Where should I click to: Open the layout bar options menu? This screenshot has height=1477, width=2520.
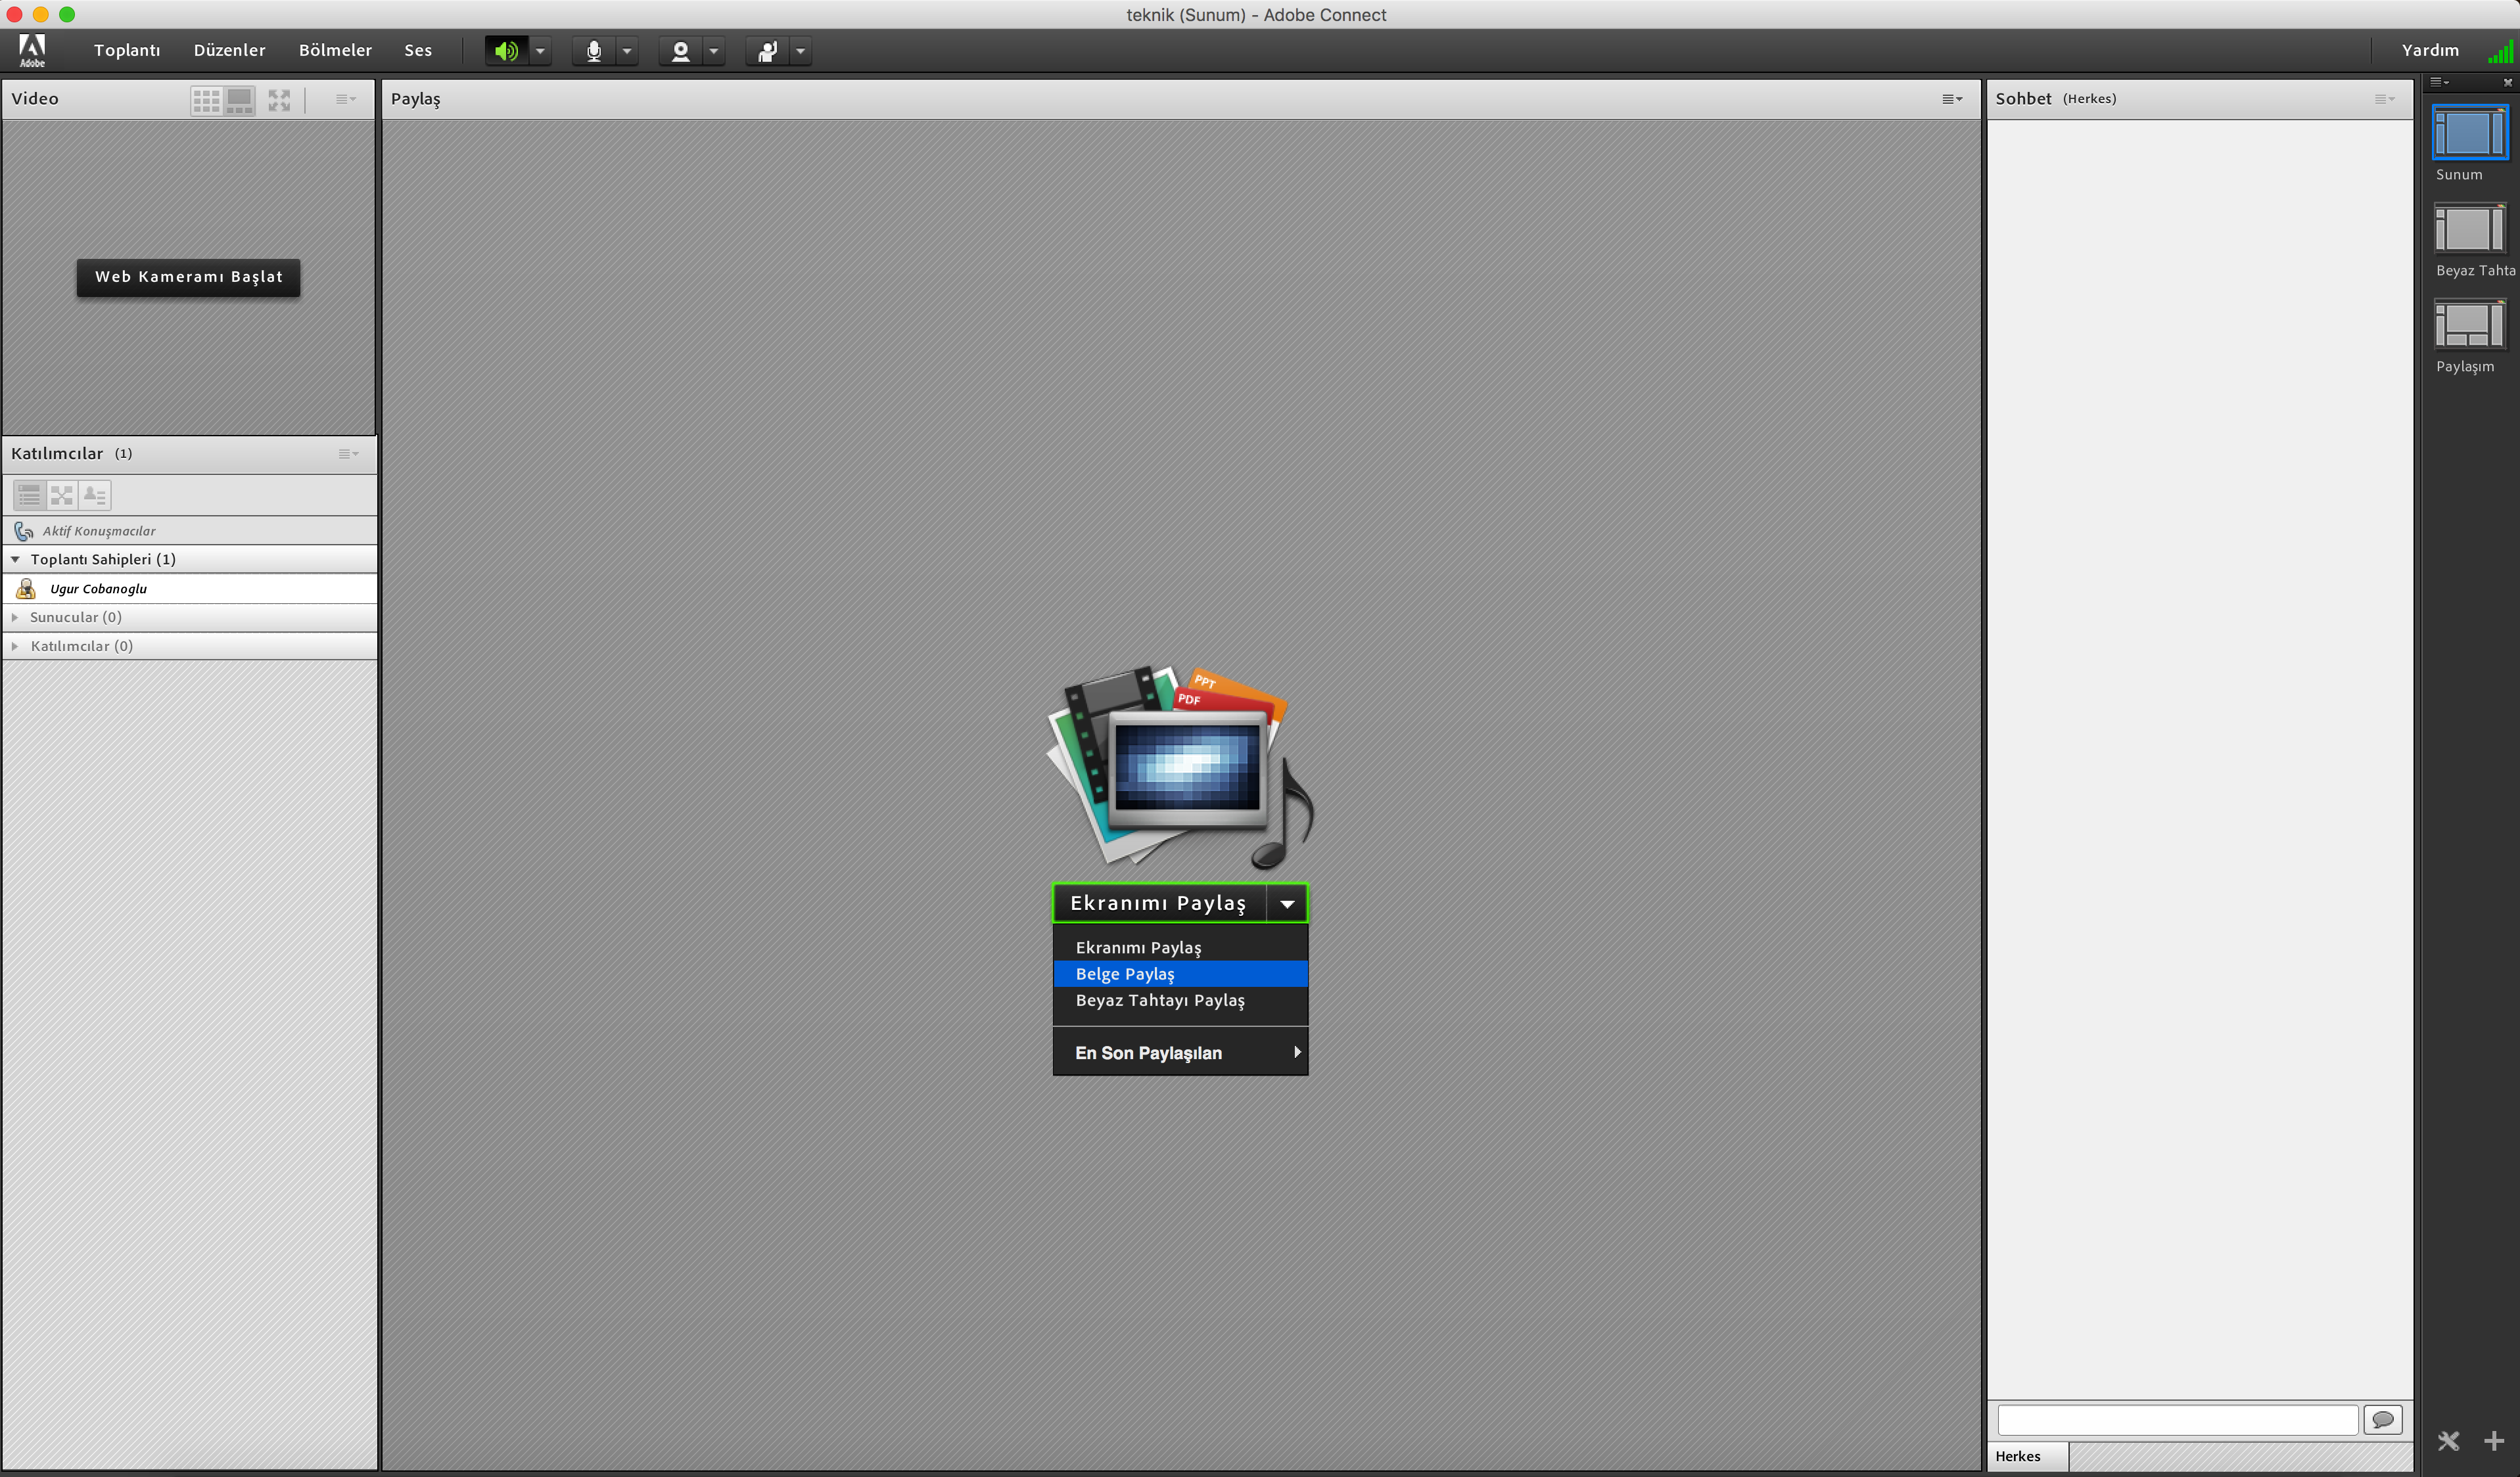[2439, 82]
